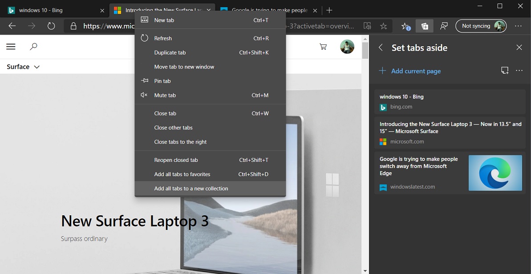Click the browser Refresh button

click(51, 26)
